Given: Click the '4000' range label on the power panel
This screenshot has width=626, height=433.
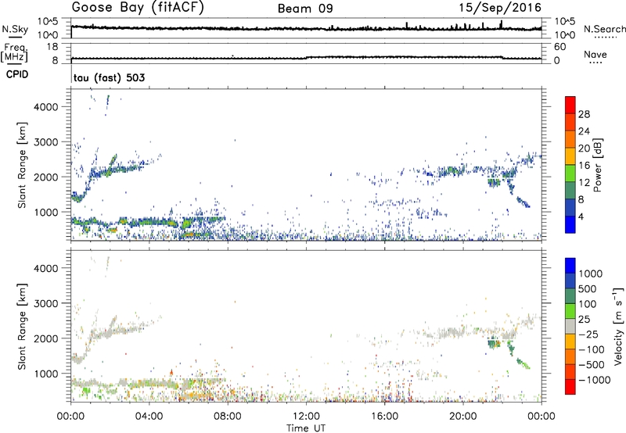Looking at the screenshot, I should tap(45, 107).
